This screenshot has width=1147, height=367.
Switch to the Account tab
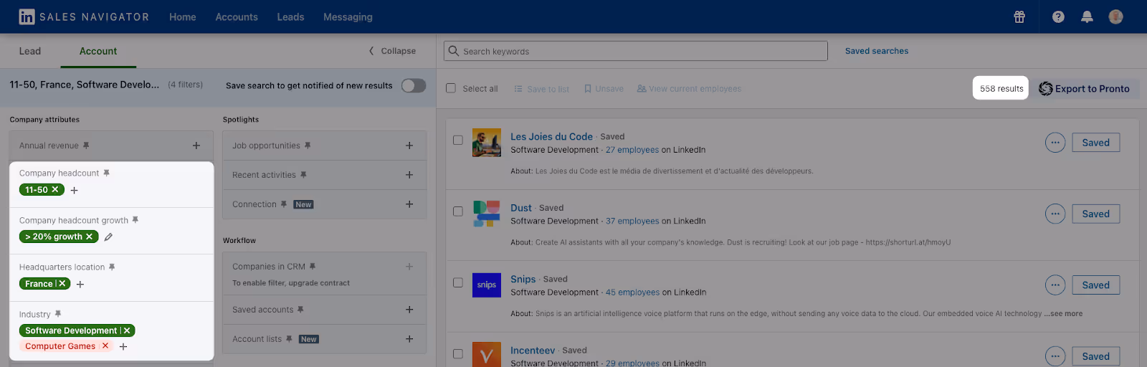[x=98, y=51]
